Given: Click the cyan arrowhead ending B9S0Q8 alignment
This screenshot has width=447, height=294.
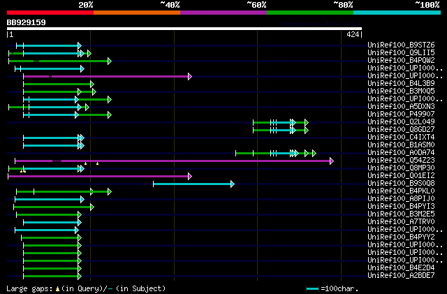Looking at the screenshot, I should 233,184.
